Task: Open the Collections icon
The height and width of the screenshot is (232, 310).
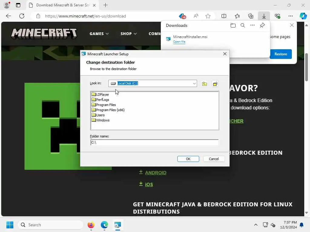Action: pos(250,16)
